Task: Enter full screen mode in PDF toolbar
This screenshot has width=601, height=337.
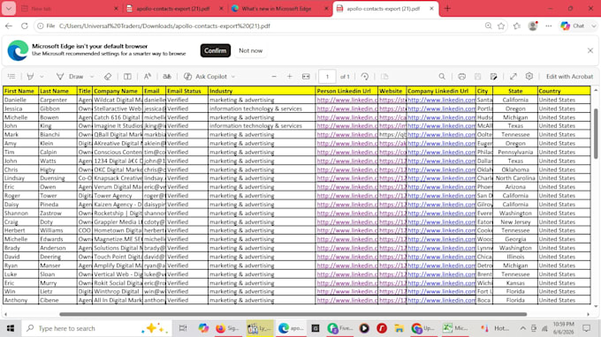Action: pos(514,77)
